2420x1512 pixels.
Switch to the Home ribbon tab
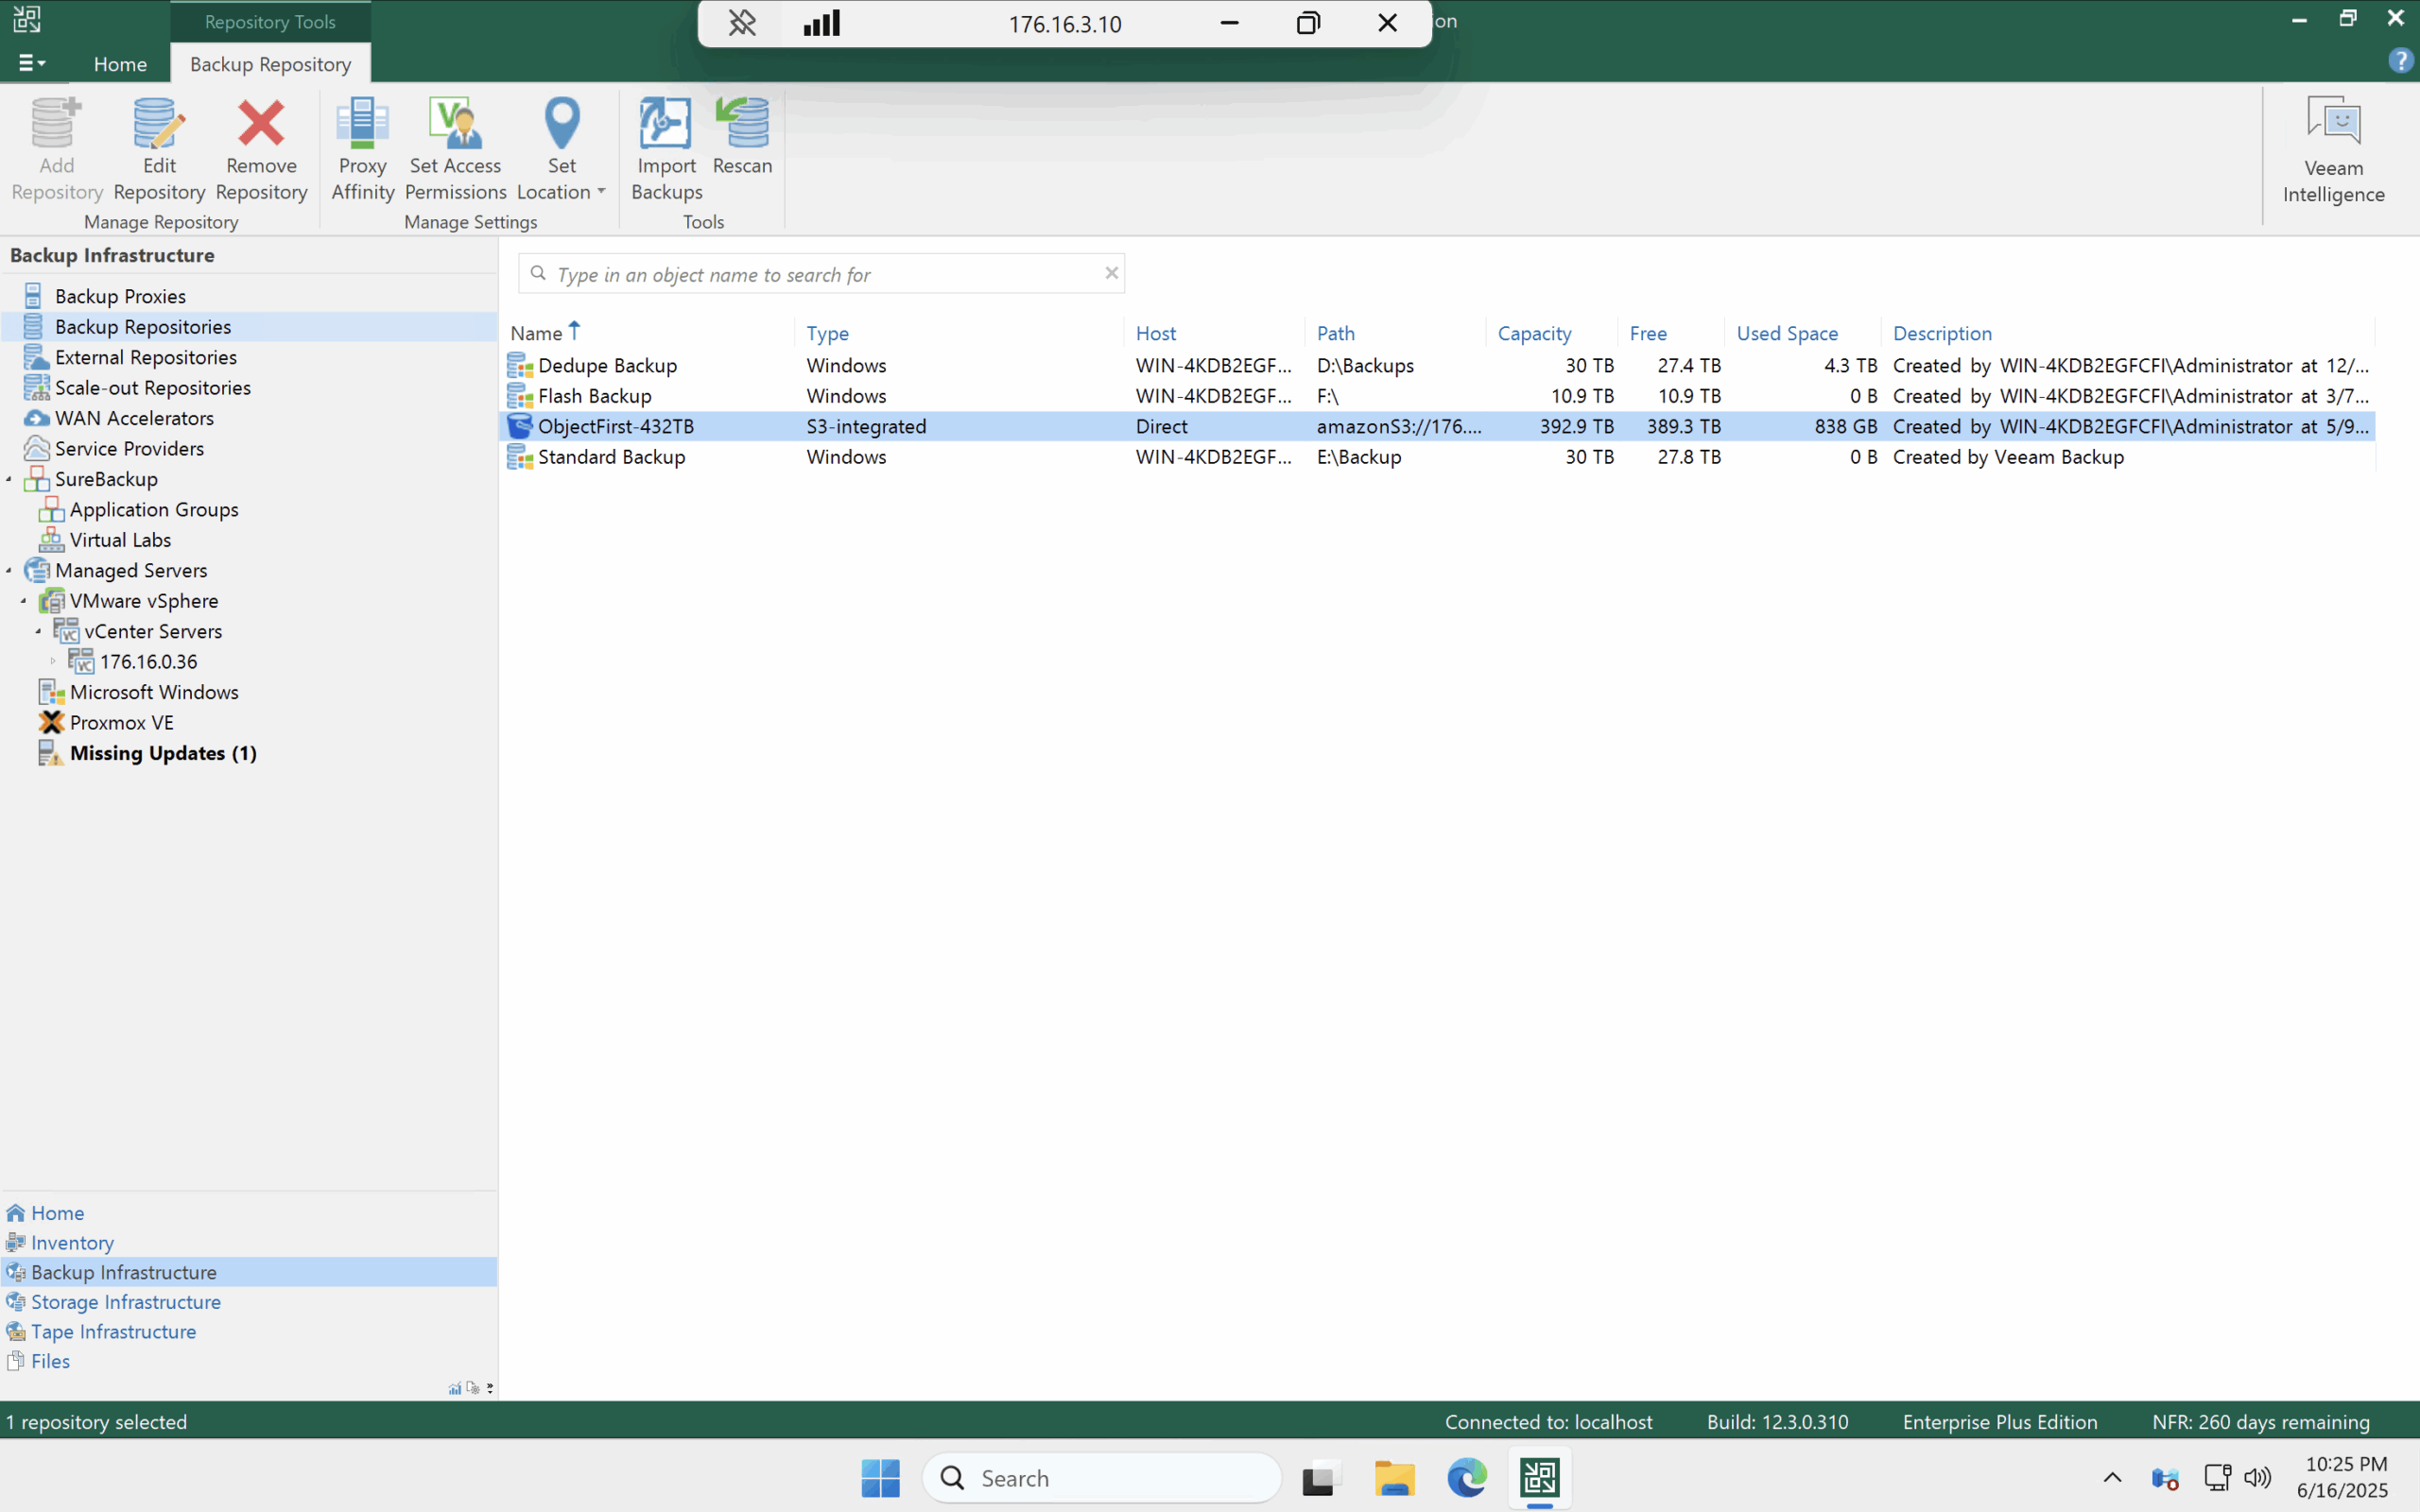[x=120, y=64]
